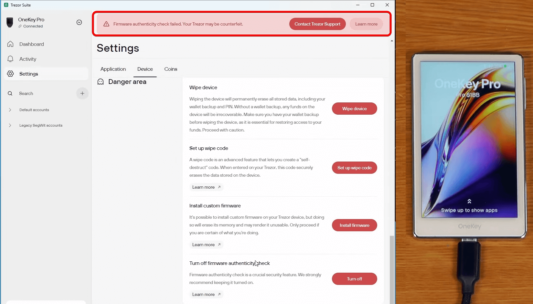Click the Settings gear icon in sidebar
Viewport: 533px width, 304px height.
[10, 74]
